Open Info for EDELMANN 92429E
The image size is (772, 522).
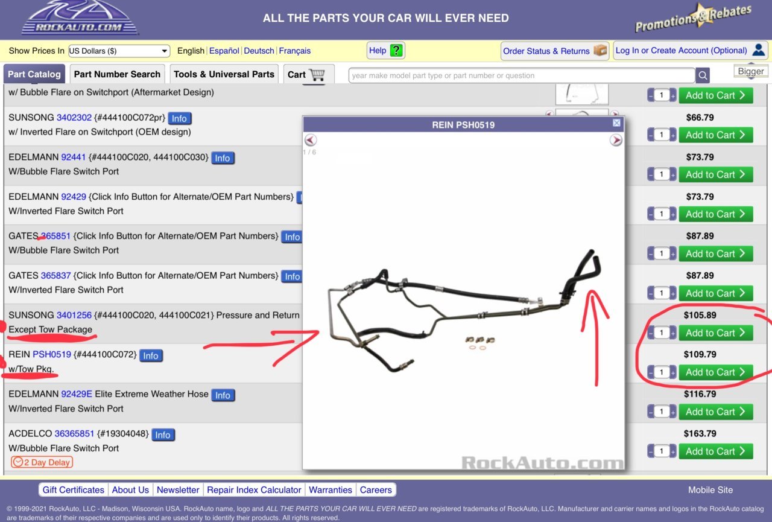(x=223, y=395)
